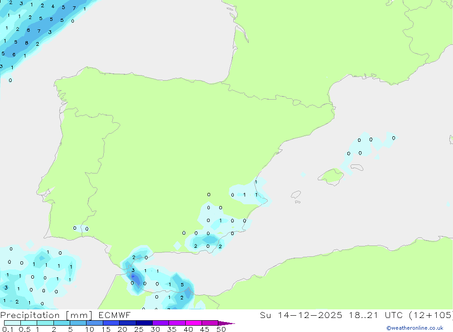453x332 pixels.
Task: Click the legend label "25"
Action: [x=139, y=329]
